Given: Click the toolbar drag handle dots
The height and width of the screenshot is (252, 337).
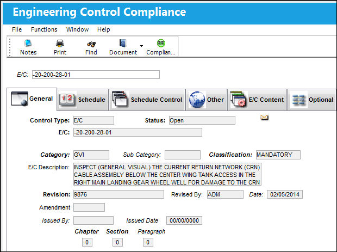Looking at the screenshot, I should [x=10, y=47].
